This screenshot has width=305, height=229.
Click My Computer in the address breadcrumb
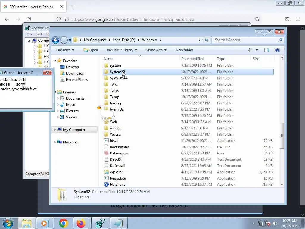coord(95,40)
